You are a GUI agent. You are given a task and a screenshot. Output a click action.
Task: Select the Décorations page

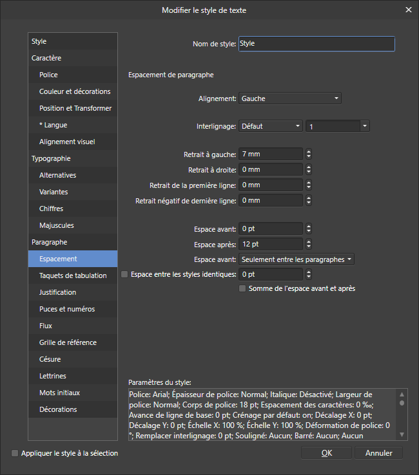[x=73, y=409]
